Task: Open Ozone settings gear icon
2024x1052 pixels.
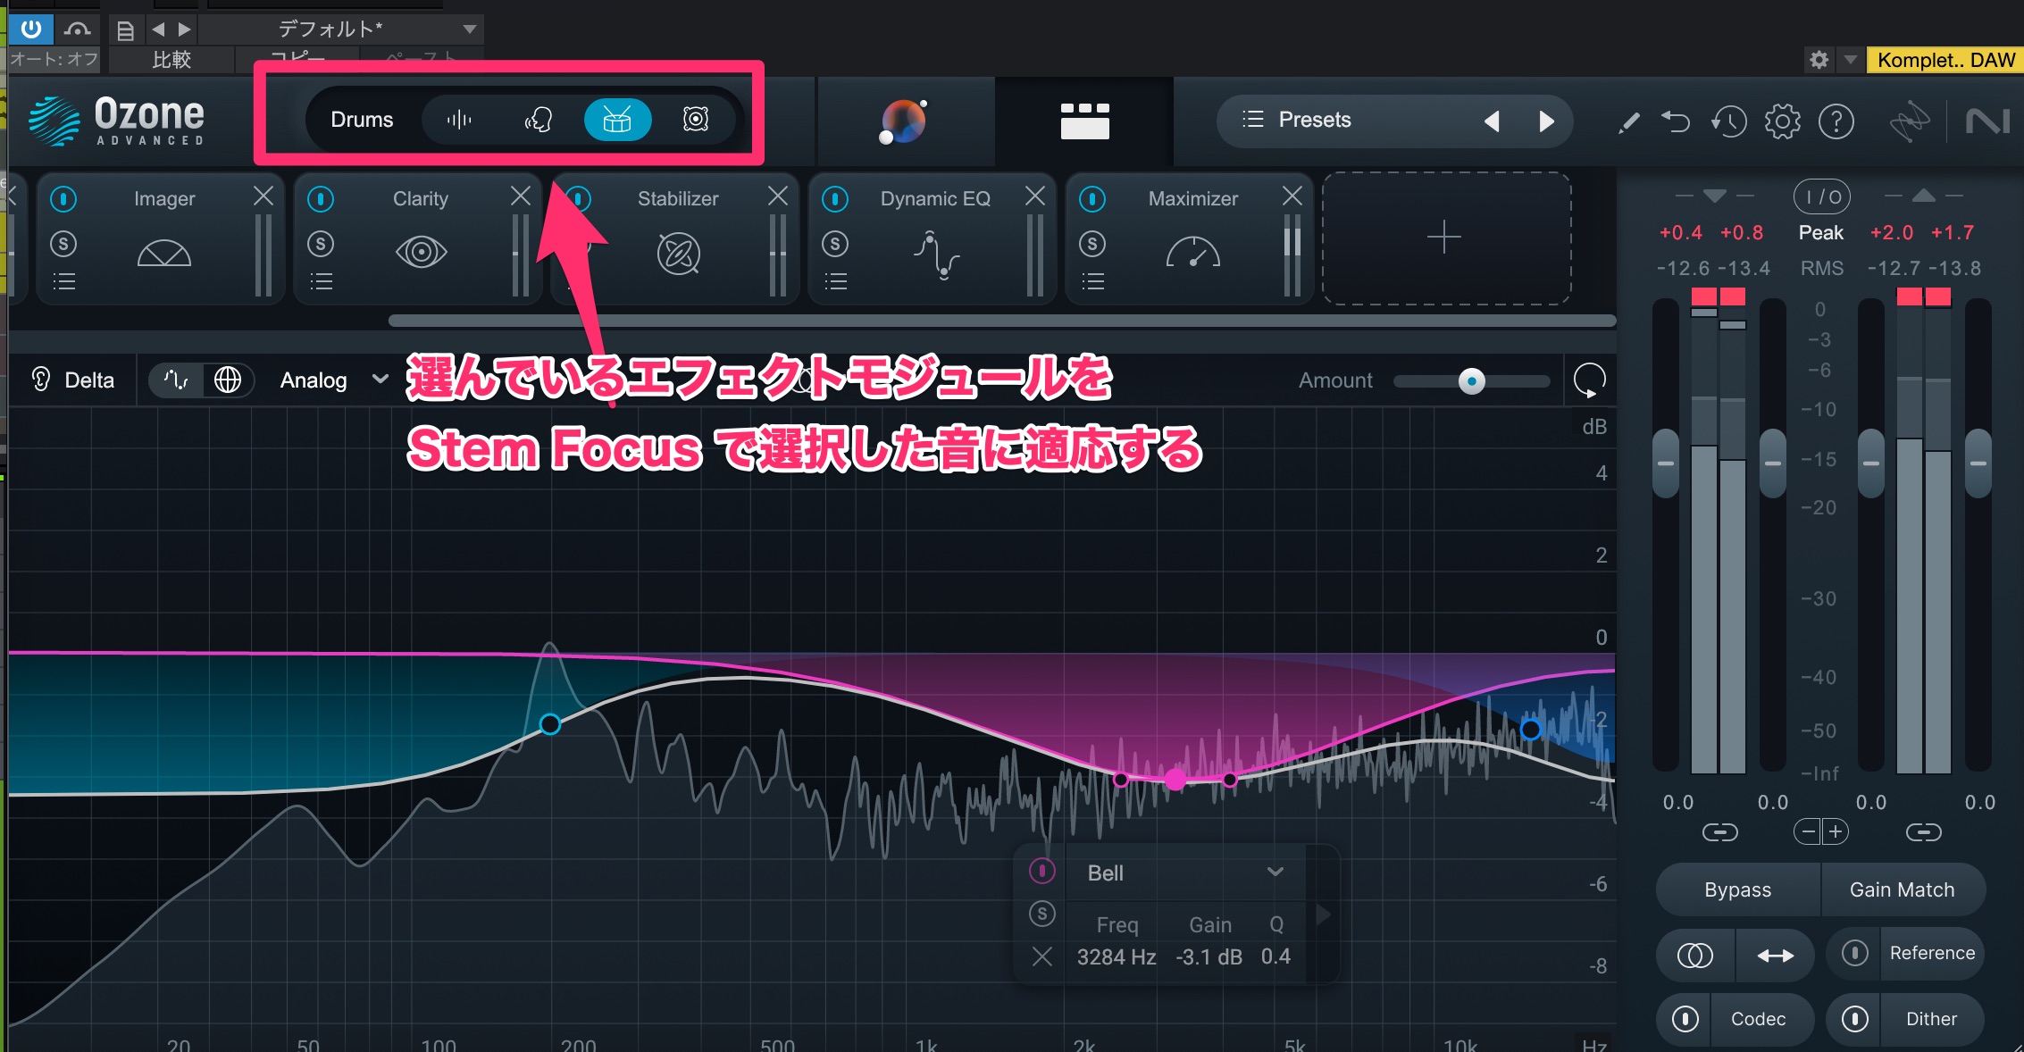Action: tap(1782, 121)
